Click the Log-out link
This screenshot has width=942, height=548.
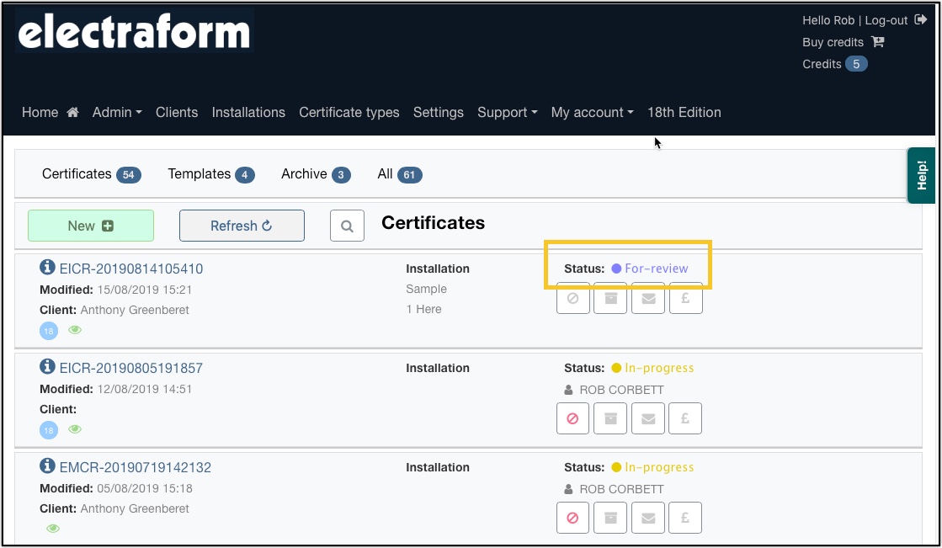tap(886, 20)
